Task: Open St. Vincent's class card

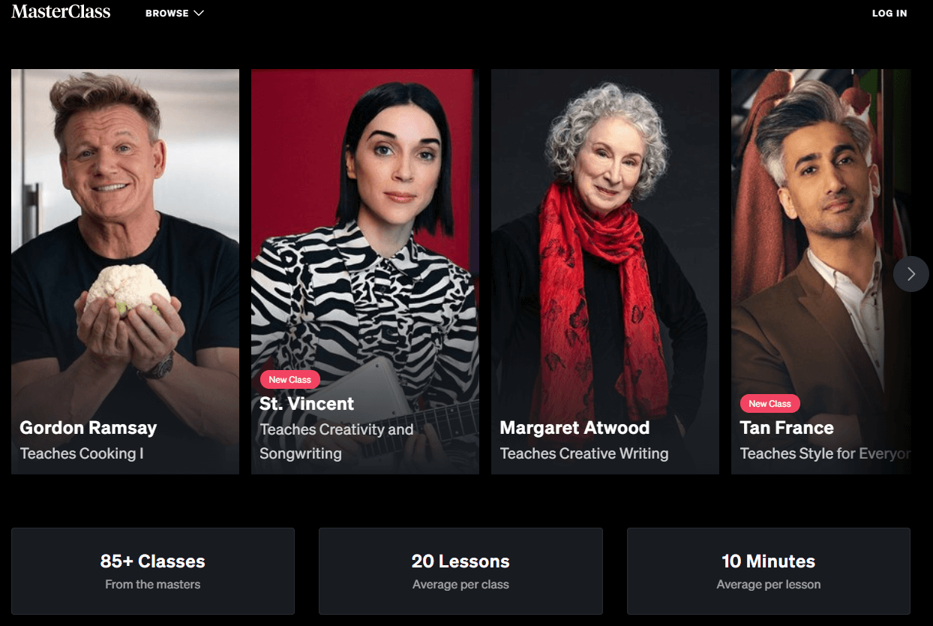Action: point(365,272)
